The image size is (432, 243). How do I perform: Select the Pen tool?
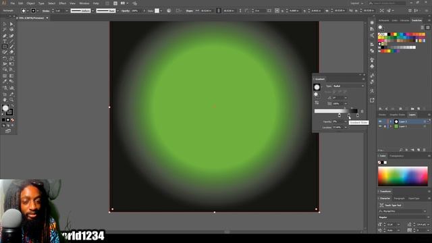click(5, 36)
